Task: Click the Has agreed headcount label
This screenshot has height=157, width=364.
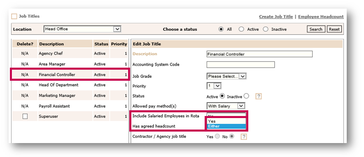Action: click(x=154, y=126)
